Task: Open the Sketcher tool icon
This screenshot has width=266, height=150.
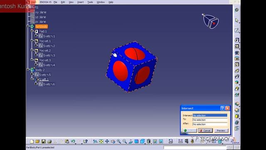Action: (237, 30)
